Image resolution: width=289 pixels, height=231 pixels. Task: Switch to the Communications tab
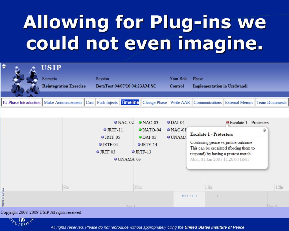coord(207,102)
